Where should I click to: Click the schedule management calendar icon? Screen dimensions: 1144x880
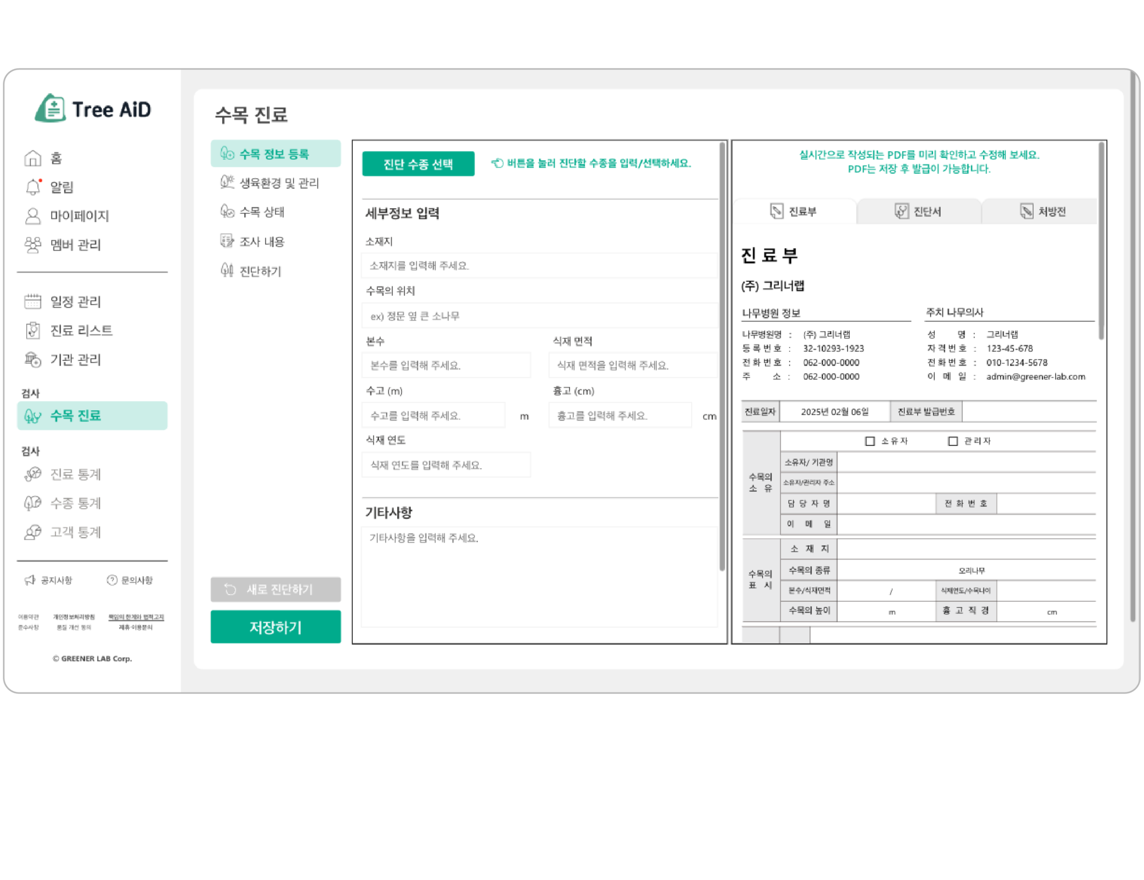pos(33,301)
